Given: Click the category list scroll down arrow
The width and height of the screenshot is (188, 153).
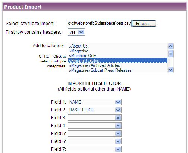Looking at the screenshot, I should point(170,70).
